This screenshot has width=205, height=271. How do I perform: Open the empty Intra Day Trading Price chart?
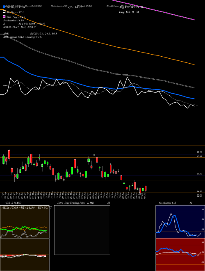pos(82,230)
